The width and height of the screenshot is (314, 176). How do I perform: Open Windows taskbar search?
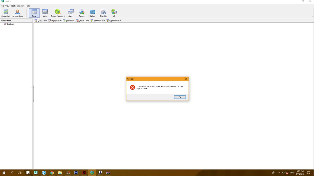[12, 173]
